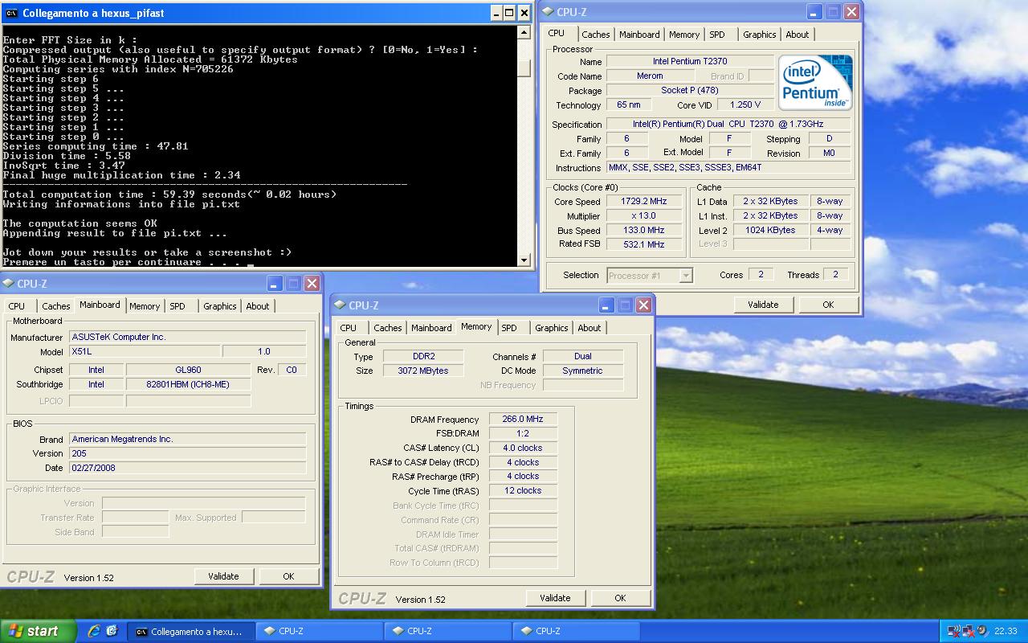Open Caches tab in Memory window
Image resolution: width=1028 pixels, height=643 pixels.
tap(387, 328)
